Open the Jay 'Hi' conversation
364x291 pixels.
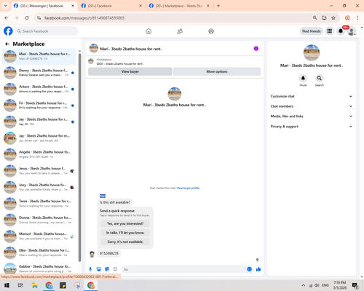click(x=39, y=121)
